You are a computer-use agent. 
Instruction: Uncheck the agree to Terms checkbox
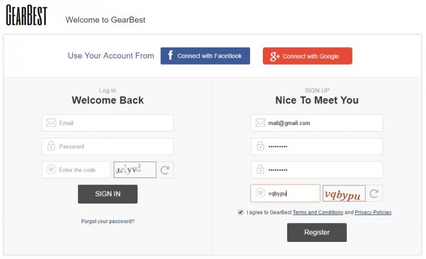[241, 212]
